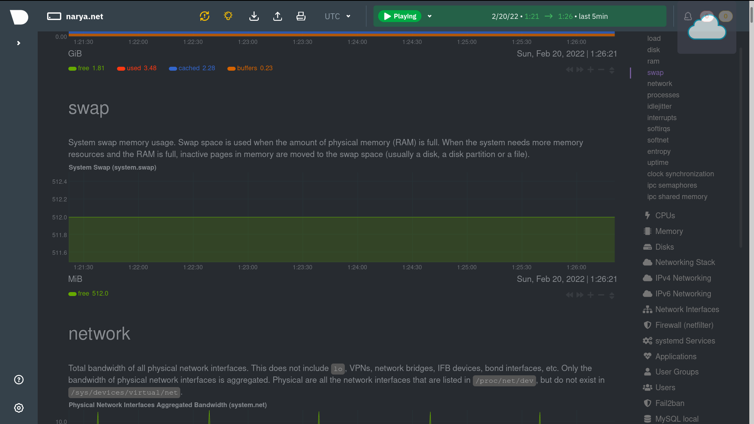Toggle the cached dimension in RAM legend
Viewport: 754px width, 424px height.
(192, 68)
